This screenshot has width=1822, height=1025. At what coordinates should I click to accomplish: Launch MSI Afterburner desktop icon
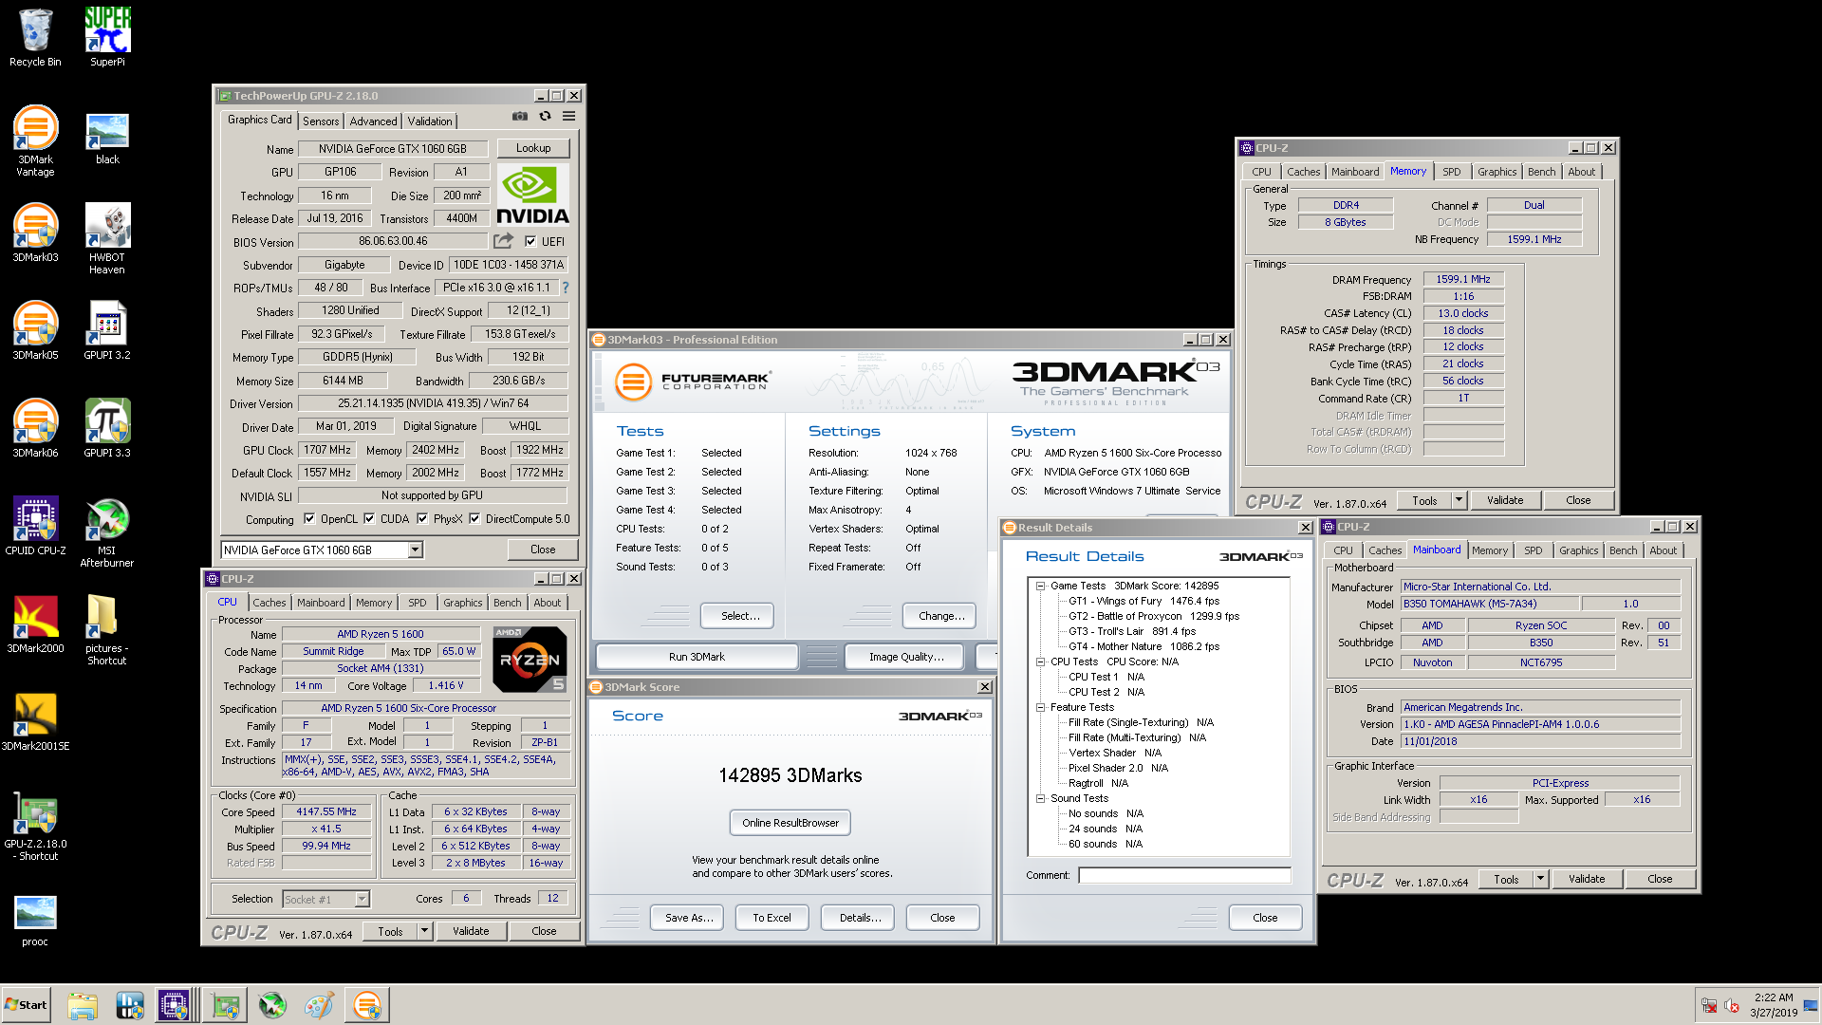click(107, 532)
